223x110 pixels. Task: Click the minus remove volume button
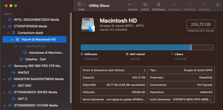point(136,4)
